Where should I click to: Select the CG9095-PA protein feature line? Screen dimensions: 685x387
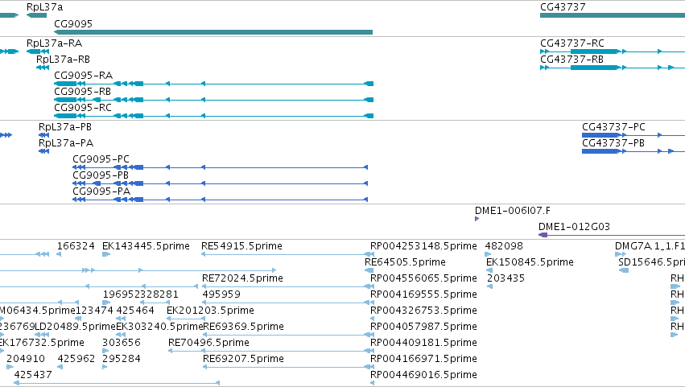click(221, 200)
